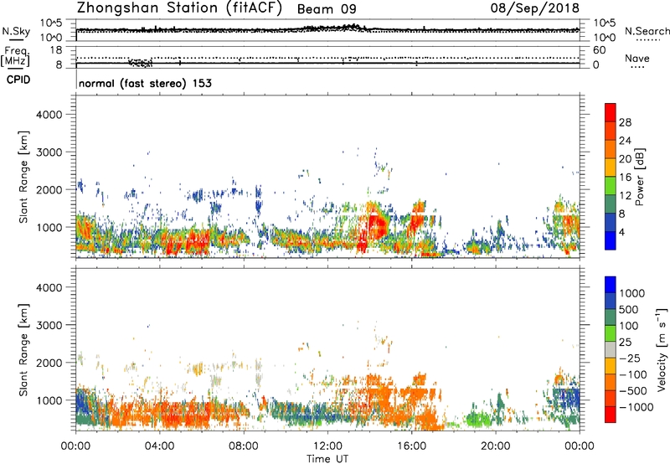
Task: Click the "CPID" row label
Action: pos(18,80)
